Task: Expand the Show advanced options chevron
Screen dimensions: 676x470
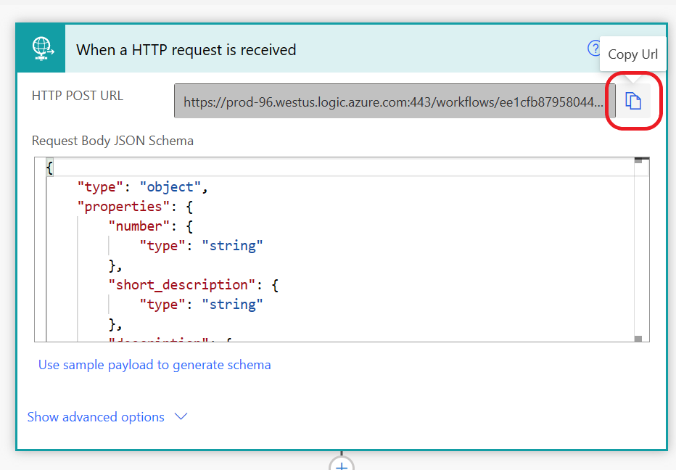Action: point(181,416)
